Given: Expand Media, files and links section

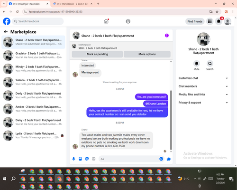Looking at the screenshot, I should coord(203,95).
